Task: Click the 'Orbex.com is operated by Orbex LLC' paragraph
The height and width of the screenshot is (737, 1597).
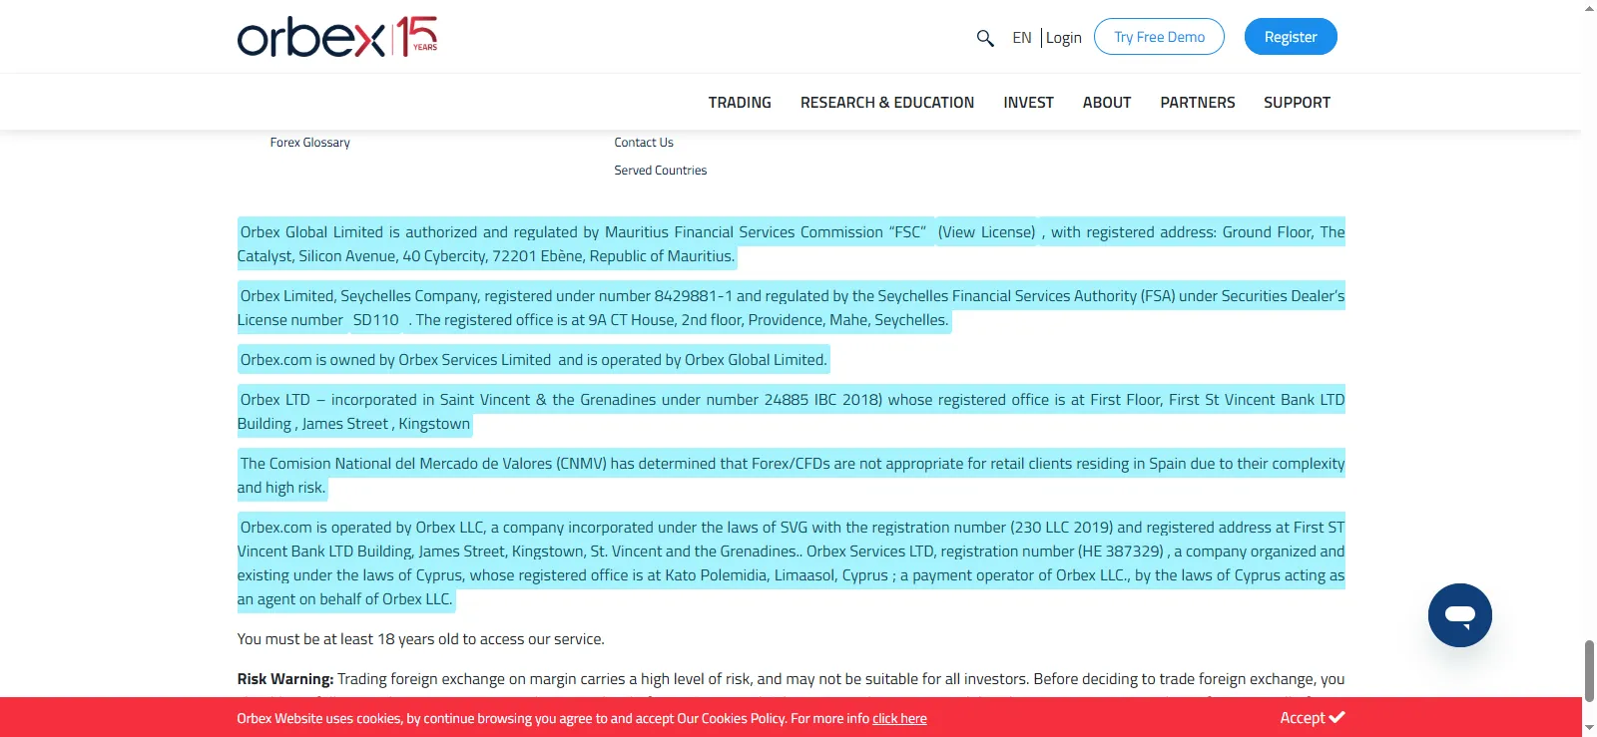Action: [792, 563]
